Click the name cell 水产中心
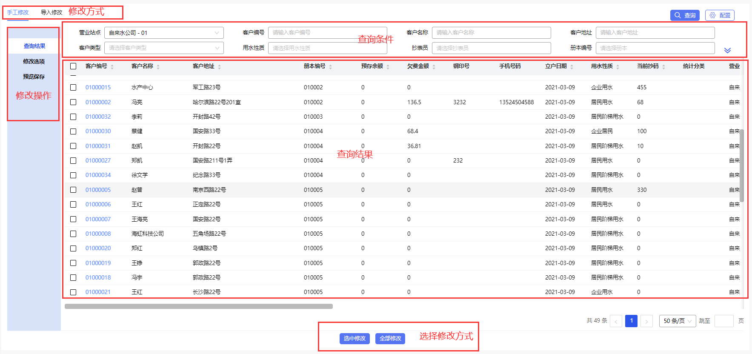The image size is (752, 354). [x=142, y=88]
